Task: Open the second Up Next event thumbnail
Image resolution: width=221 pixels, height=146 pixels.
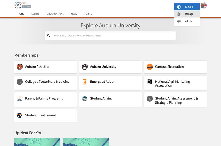Action: point(86,142)
